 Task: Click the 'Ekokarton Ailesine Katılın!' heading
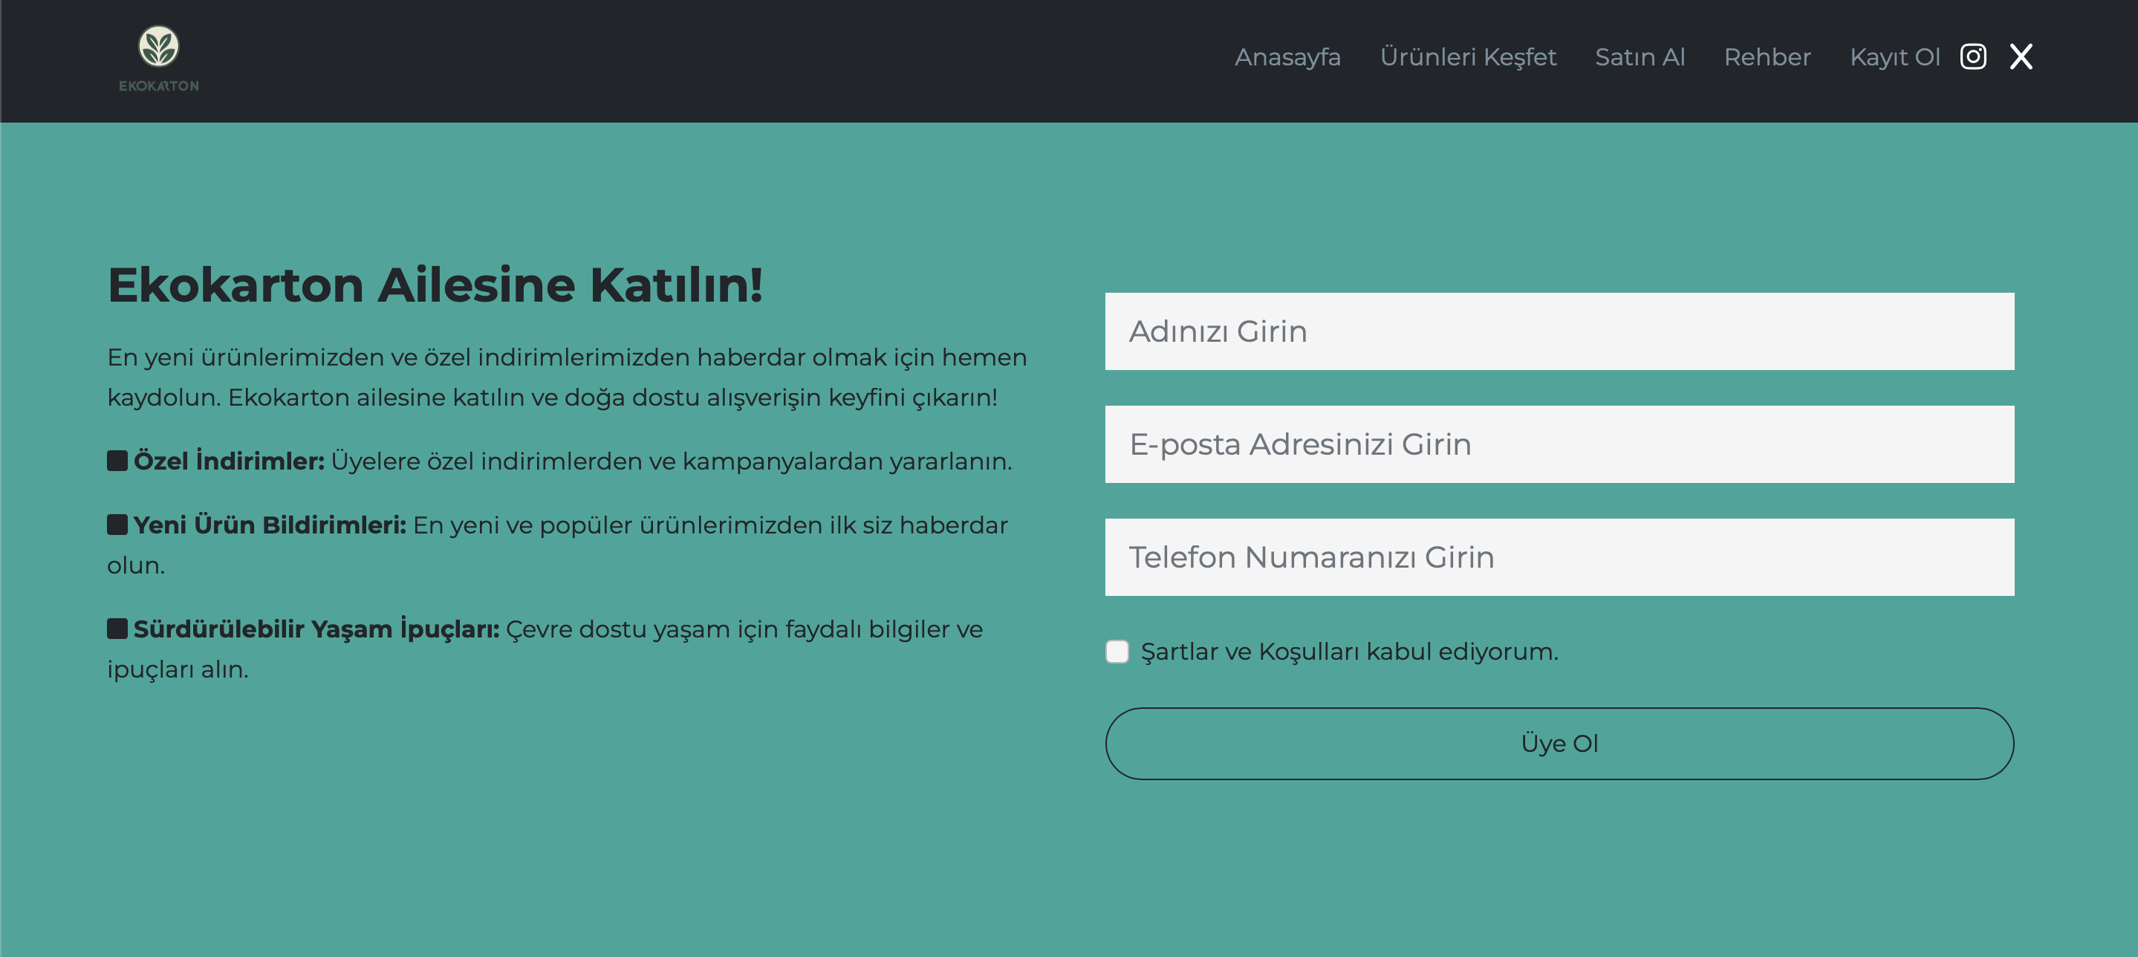tap(435, 285)
